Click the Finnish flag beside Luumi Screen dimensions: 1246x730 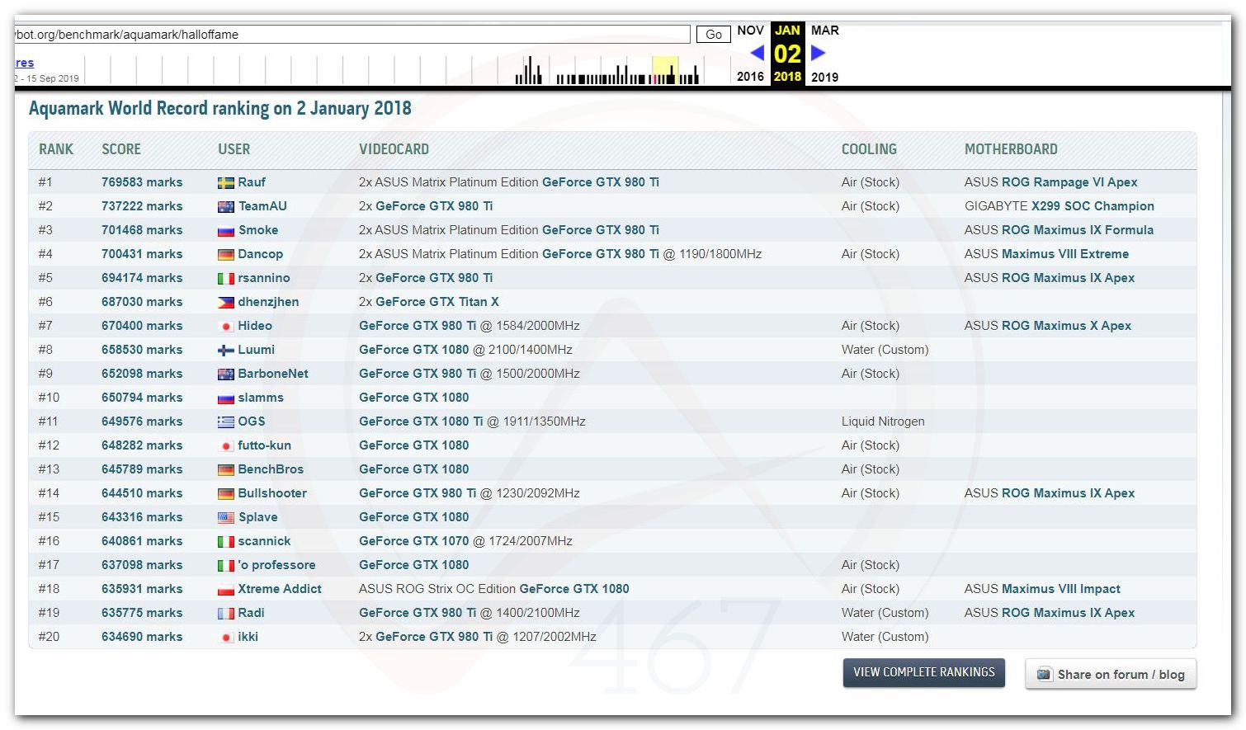click(225, 351)
